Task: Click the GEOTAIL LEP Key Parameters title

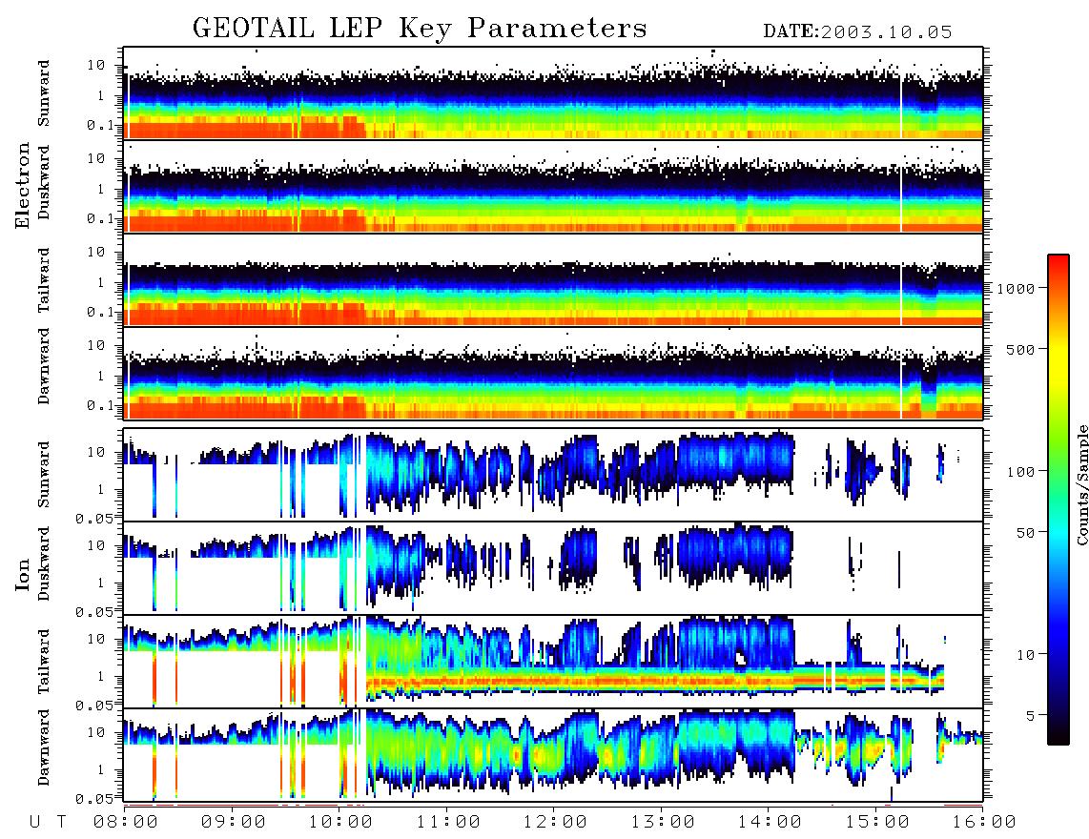Action: click(420, 29)
